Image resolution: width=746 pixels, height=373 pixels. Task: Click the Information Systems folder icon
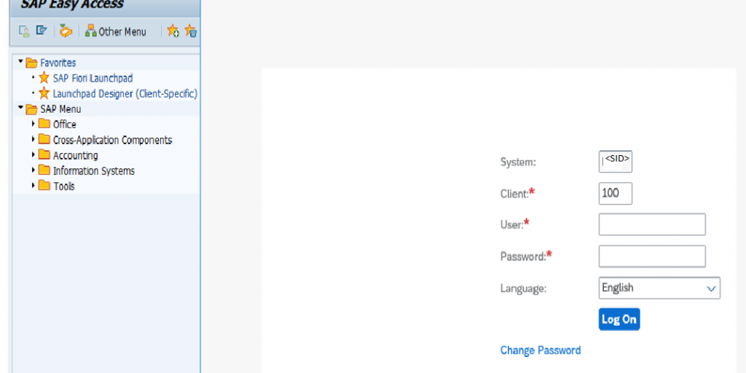click(x=44, y=170)
